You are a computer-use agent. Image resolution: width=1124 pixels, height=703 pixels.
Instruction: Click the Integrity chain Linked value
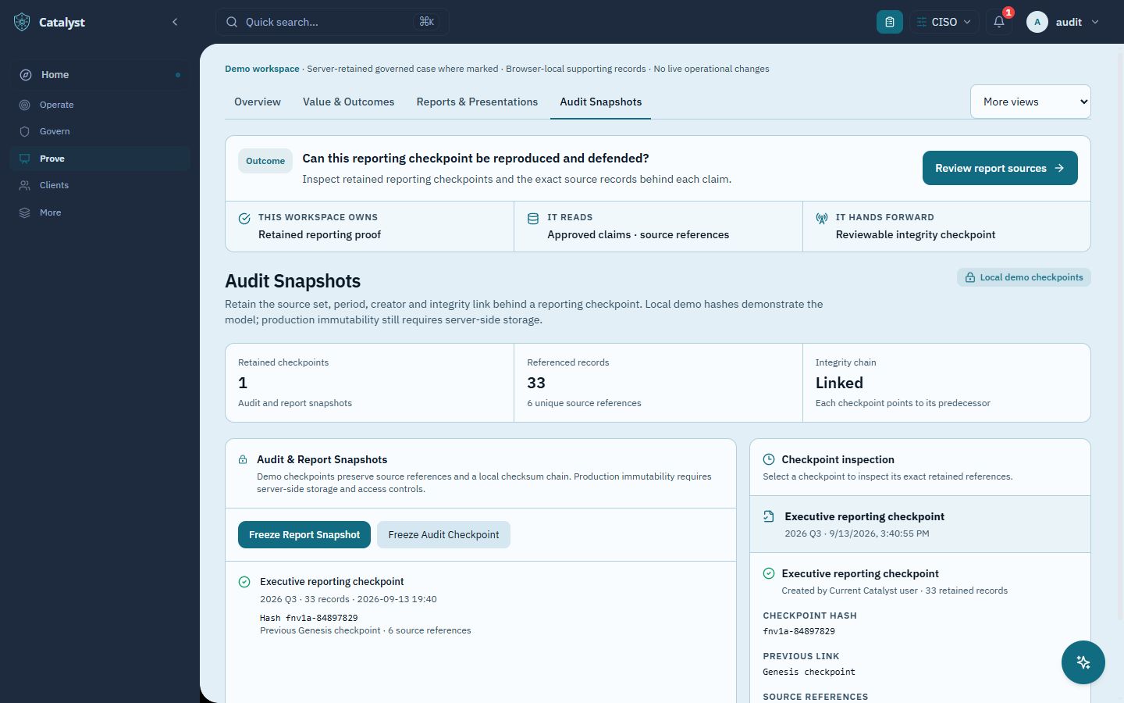839,383
